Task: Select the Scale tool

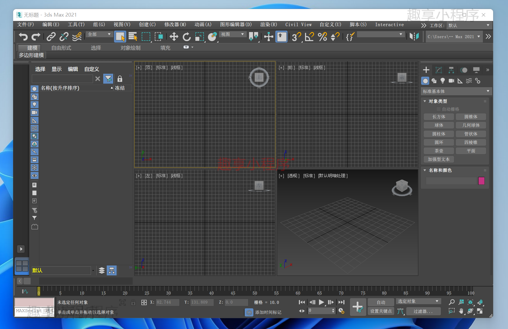Action: (199, 37)
